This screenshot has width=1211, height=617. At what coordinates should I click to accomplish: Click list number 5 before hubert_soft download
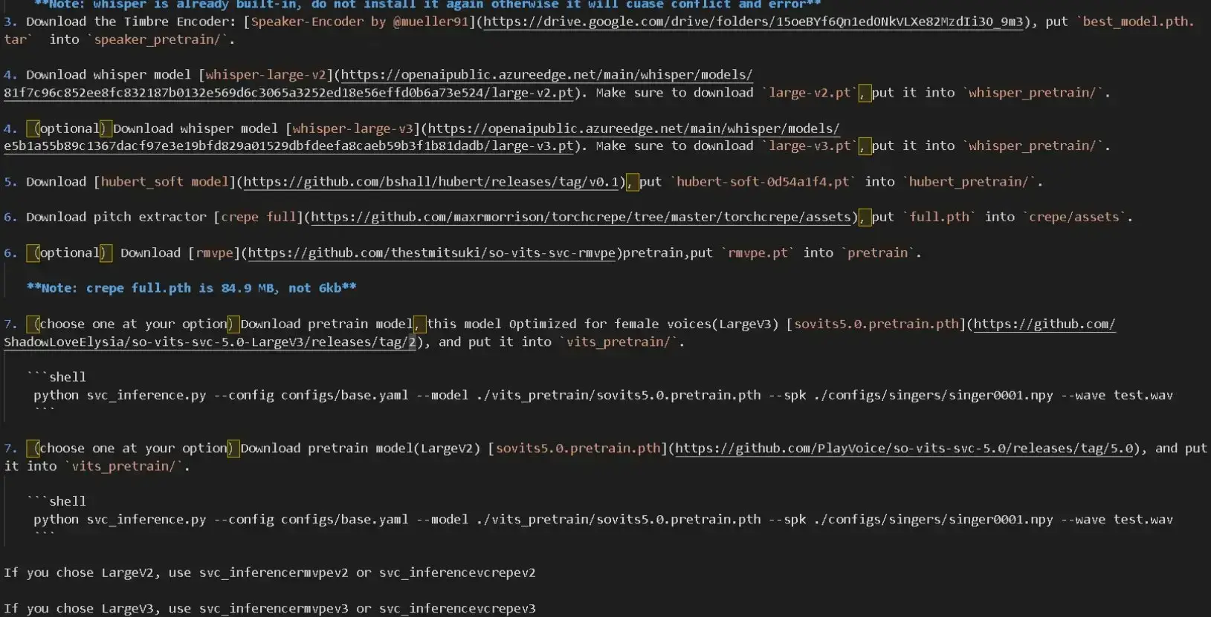(x=10, y=182)
